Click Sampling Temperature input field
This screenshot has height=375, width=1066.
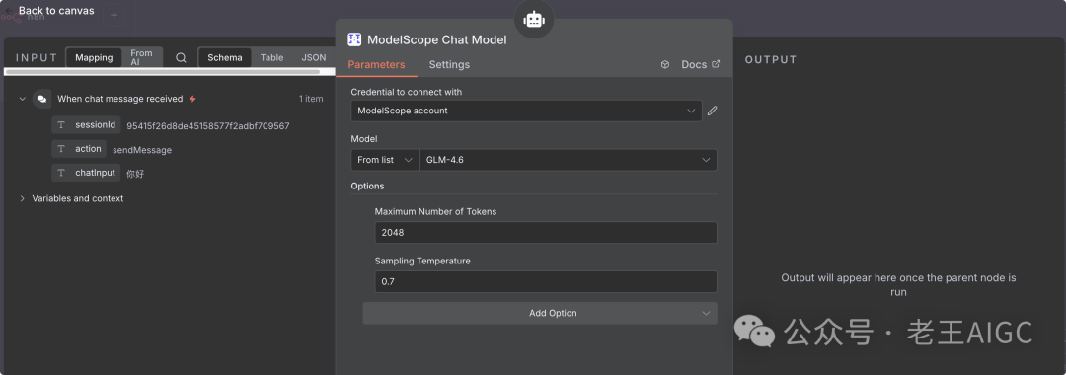[x=546, y=281]
